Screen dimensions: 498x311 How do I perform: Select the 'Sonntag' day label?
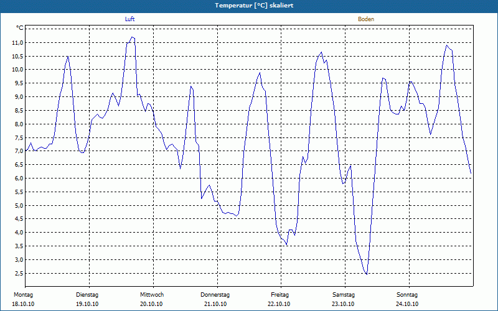[x=407, y=295]
